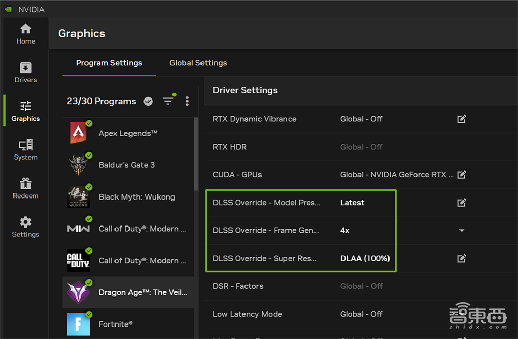Choose Fortnite from the program list

click(x=116, y=324)
